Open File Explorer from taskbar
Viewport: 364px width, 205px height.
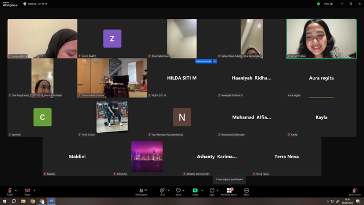click(x=23, y=201)
